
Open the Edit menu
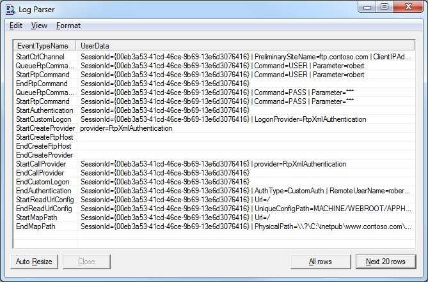[16, 26]
